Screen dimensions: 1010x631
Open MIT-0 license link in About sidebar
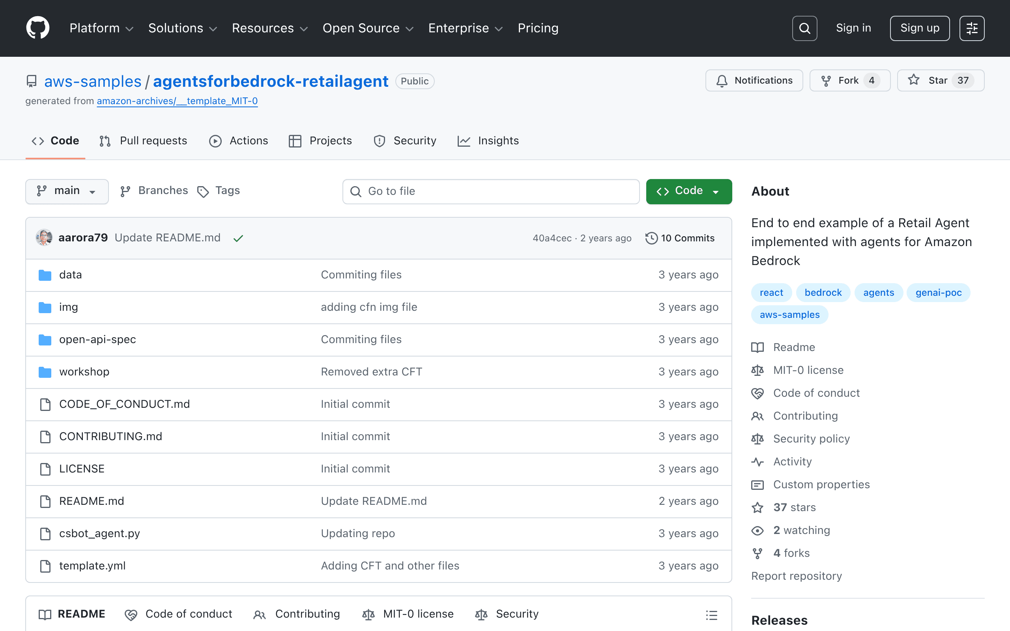(x=798, y=370)
